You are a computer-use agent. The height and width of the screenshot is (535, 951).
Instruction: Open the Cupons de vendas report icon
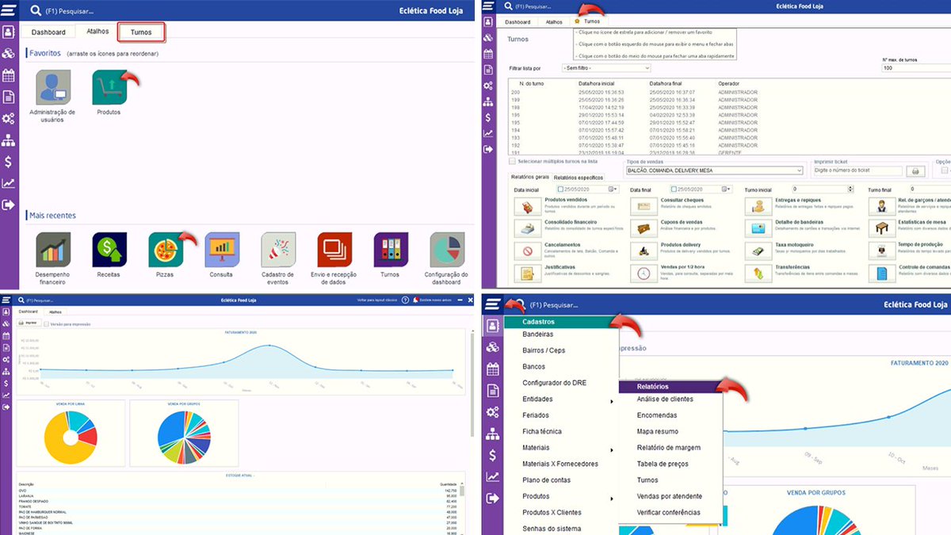643,228
